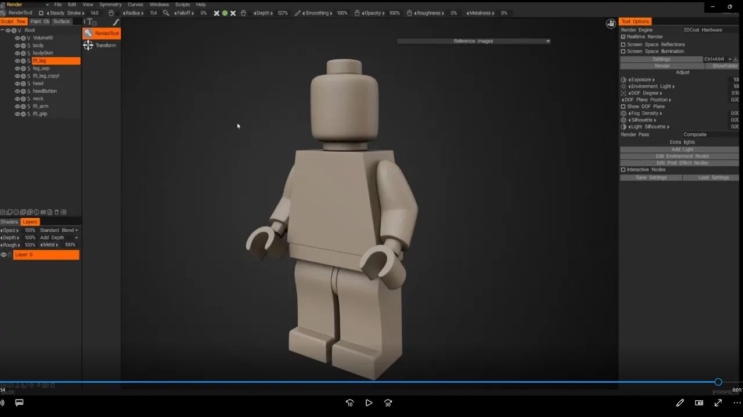
Task: Uncheck the Realtime Render checkbox
Action: point(623,36)
